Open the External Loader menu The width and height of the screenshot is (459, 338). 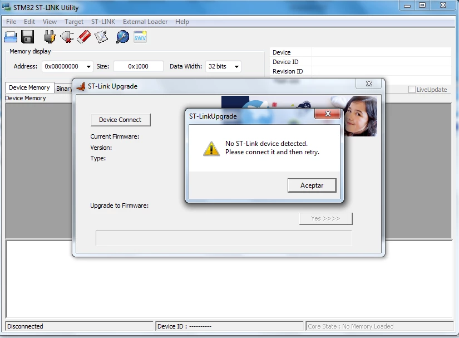click(x=145, y=22)
